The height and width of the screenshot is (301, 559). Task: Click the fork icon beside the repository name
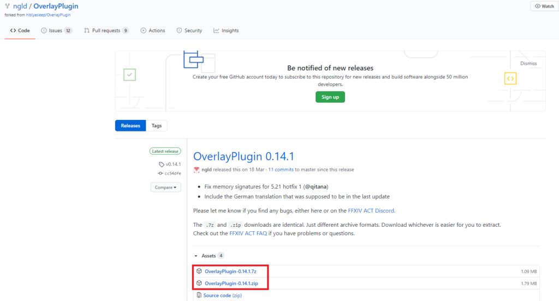tap(7, 6)
